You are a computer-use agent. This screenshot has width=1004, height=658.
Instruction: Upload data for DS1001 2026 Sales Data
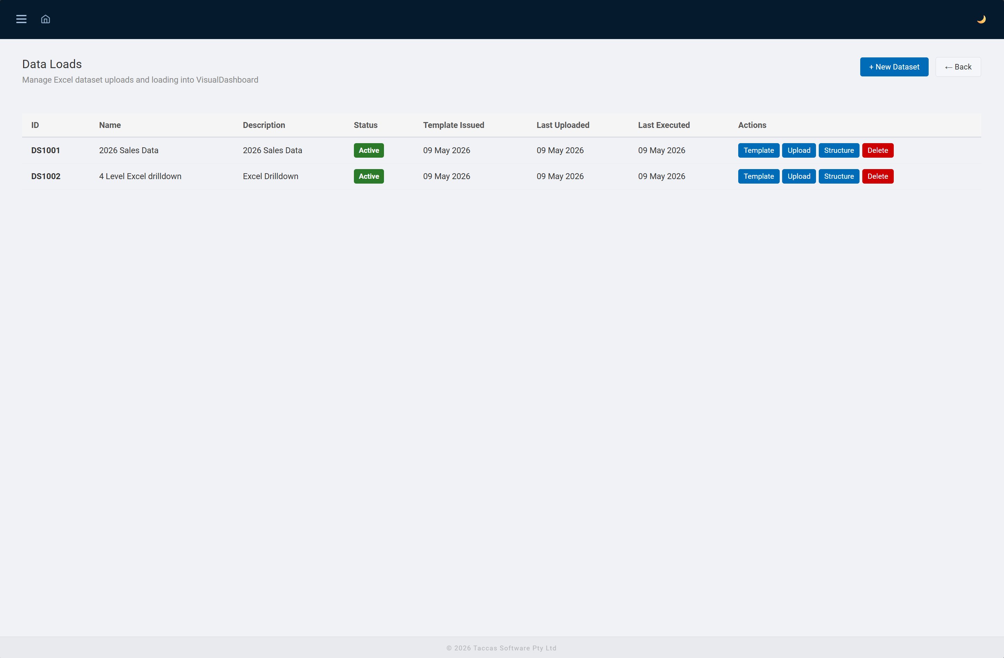coord(799,150)
